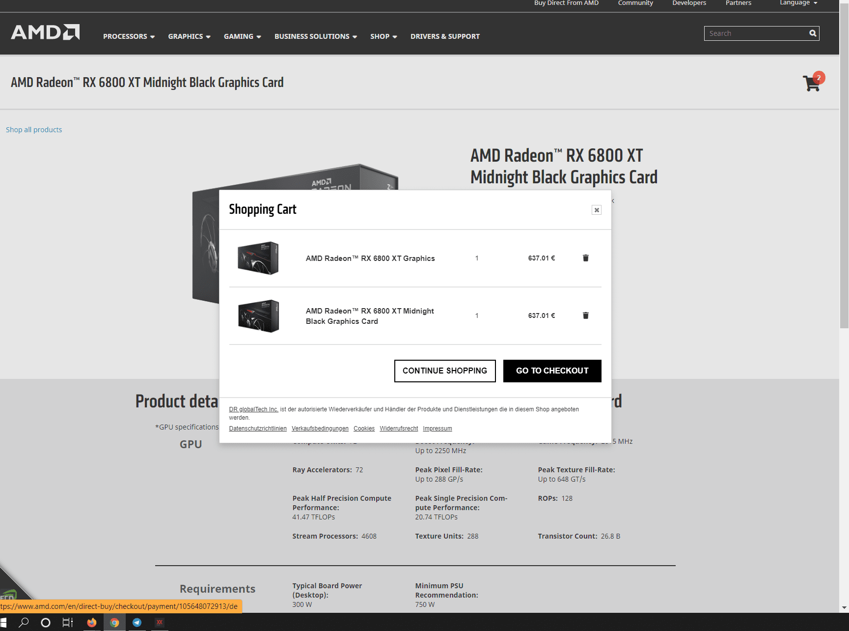
Task: Open DR globalTech Inc. link
Action: [253, 409]
